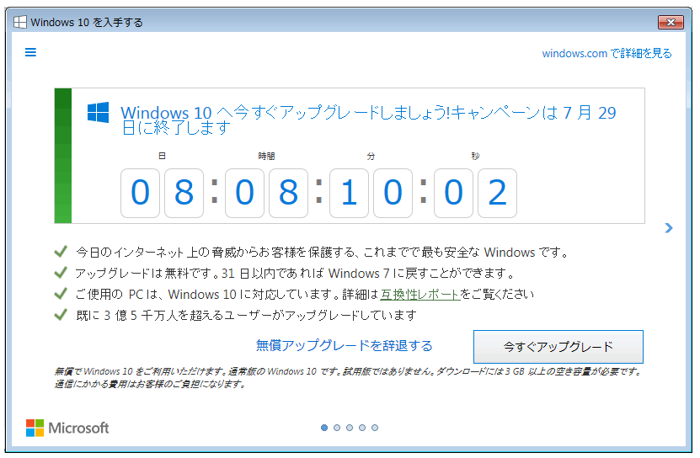Select the fifth page indicator dot

tap(375, 428)
